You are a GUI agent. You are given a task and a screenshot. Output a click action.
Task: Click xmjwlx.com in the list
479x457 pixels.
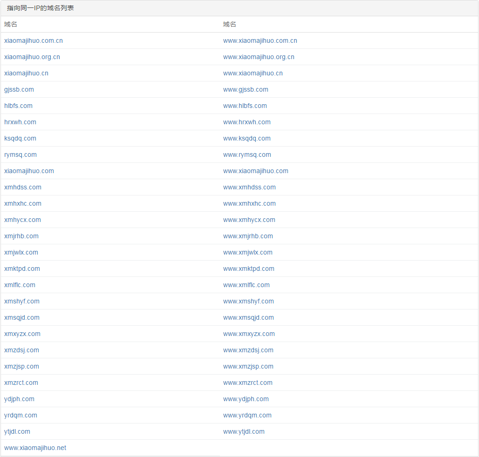point(21,252)
